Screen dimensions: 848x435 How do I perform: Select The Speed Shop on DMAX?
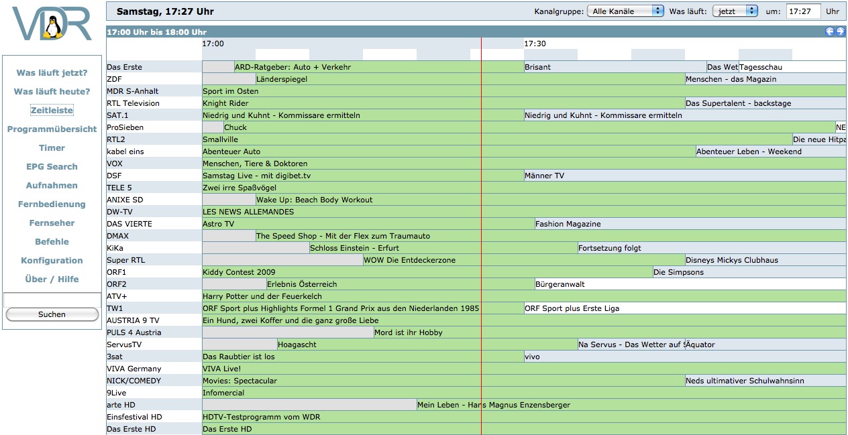[x=551, y=236]
